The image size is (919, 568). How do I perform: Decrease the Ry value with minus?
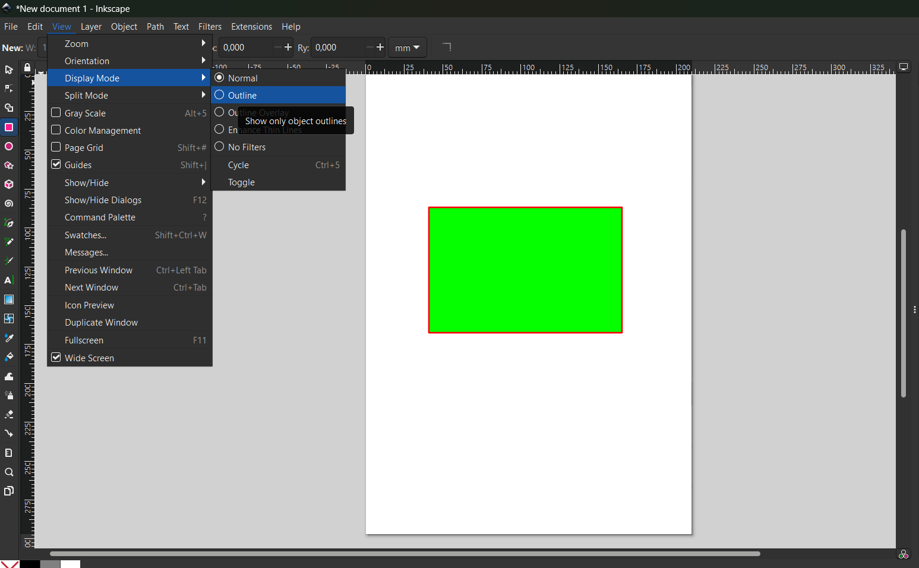(x=370, y=47)
